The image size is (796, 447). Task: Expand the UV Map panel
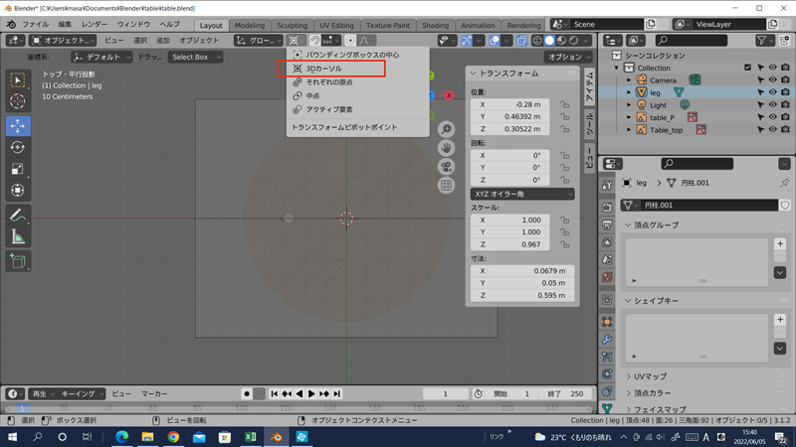pos(650,376)
